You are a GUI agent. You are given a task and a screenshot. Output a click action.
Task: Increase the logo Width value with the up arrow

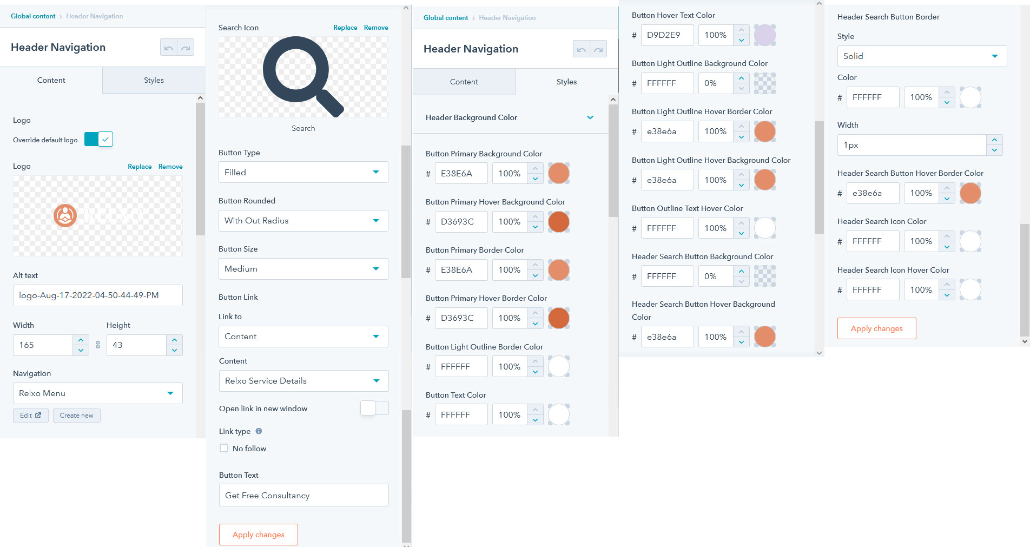[x=81, y=340]
